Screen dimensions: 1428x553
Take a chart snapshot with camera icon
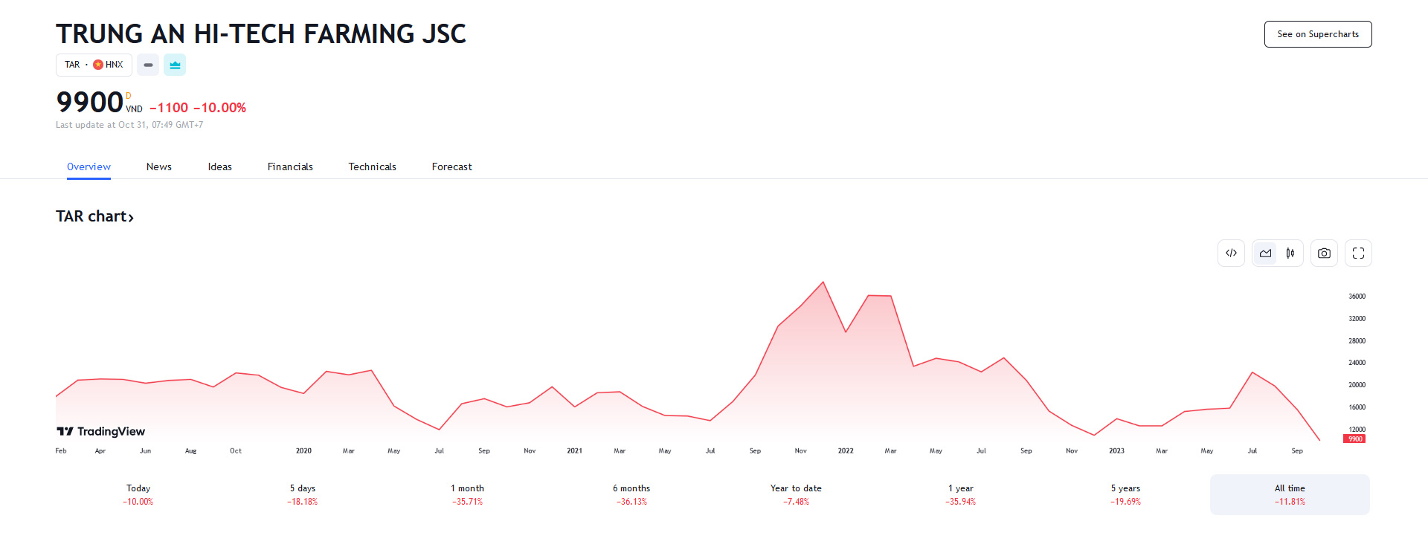tap(1324, 253)
